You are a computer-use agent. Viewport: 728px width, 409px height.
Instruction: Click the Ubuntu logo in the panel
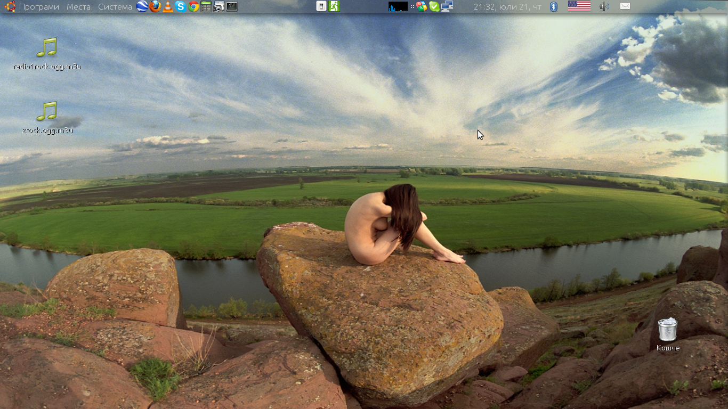click(10, 6)
